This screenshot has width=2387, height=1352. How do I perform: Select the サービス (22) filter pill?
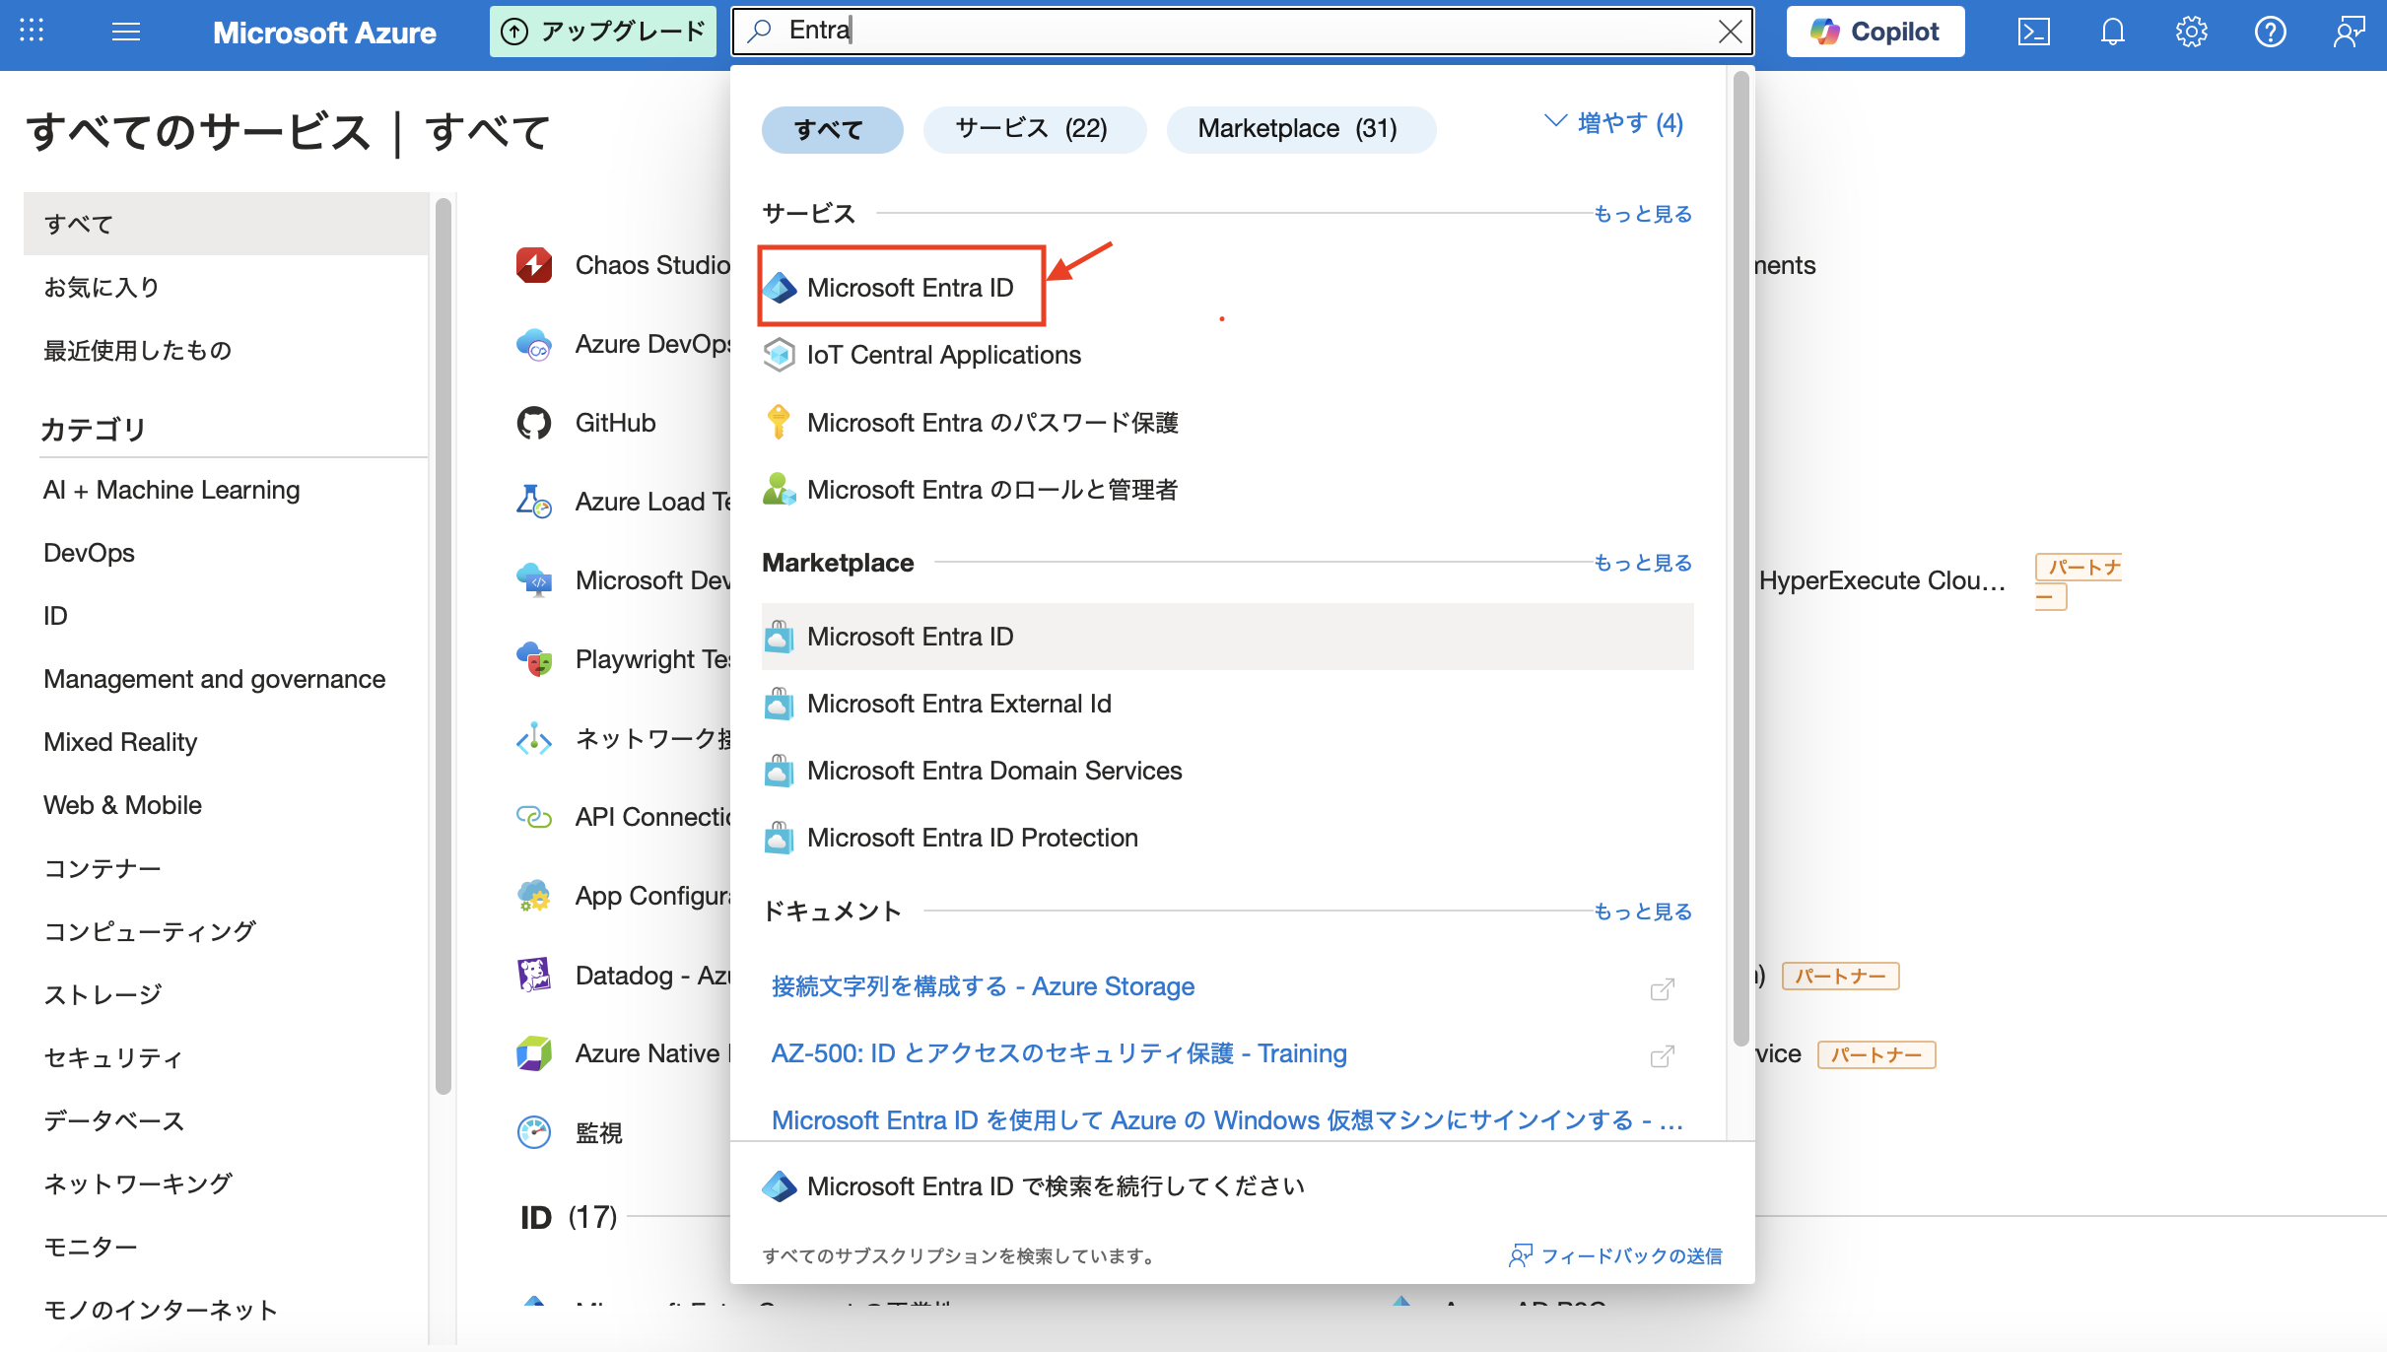pyautogui.click(x=1033, y=129)
